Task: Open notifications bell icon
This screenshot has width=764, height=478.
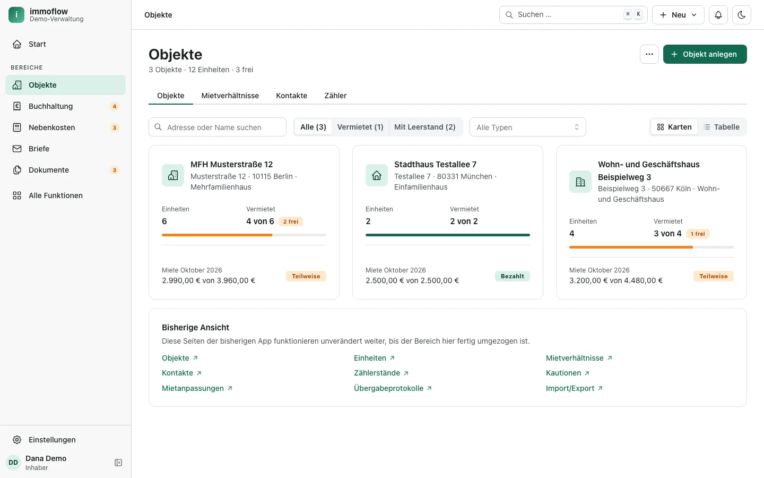Action: (x=718, y=15)
